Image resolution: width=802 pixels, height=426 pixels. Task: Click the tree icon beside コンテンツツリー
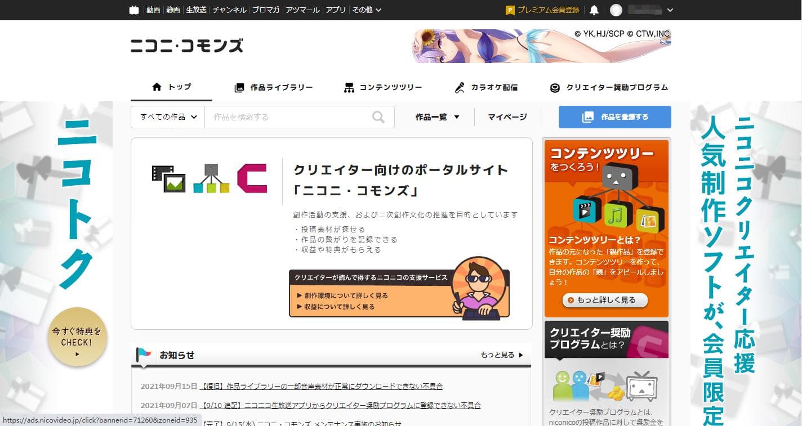[x=349, y=87]
